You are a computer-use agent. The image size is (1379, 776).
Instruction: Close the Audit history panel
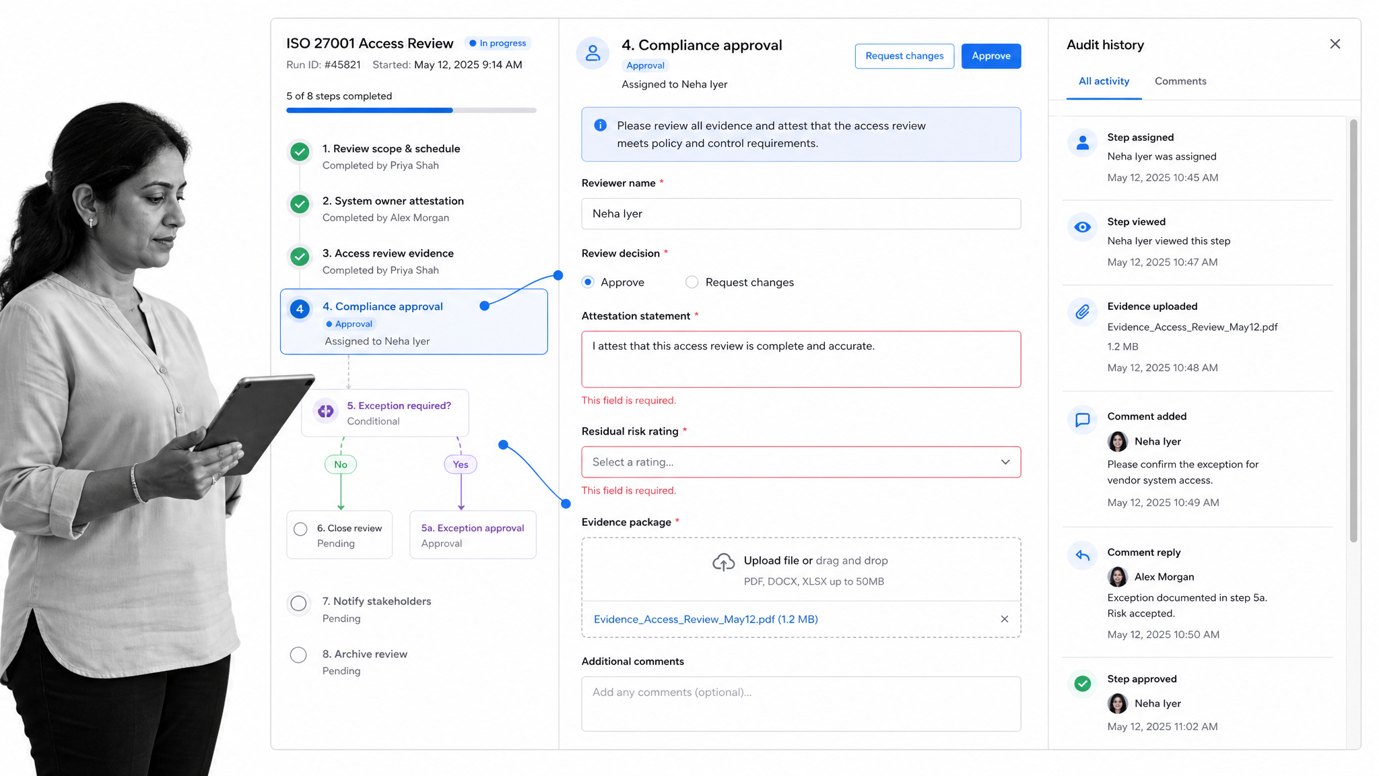pyautogui.click(x=1335, y=44)
